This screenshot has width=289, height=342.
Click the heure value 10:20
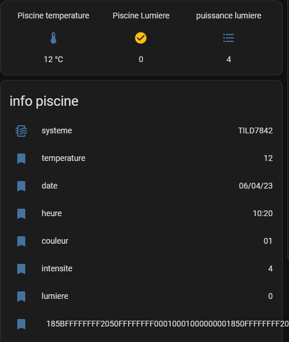[263, 213]
